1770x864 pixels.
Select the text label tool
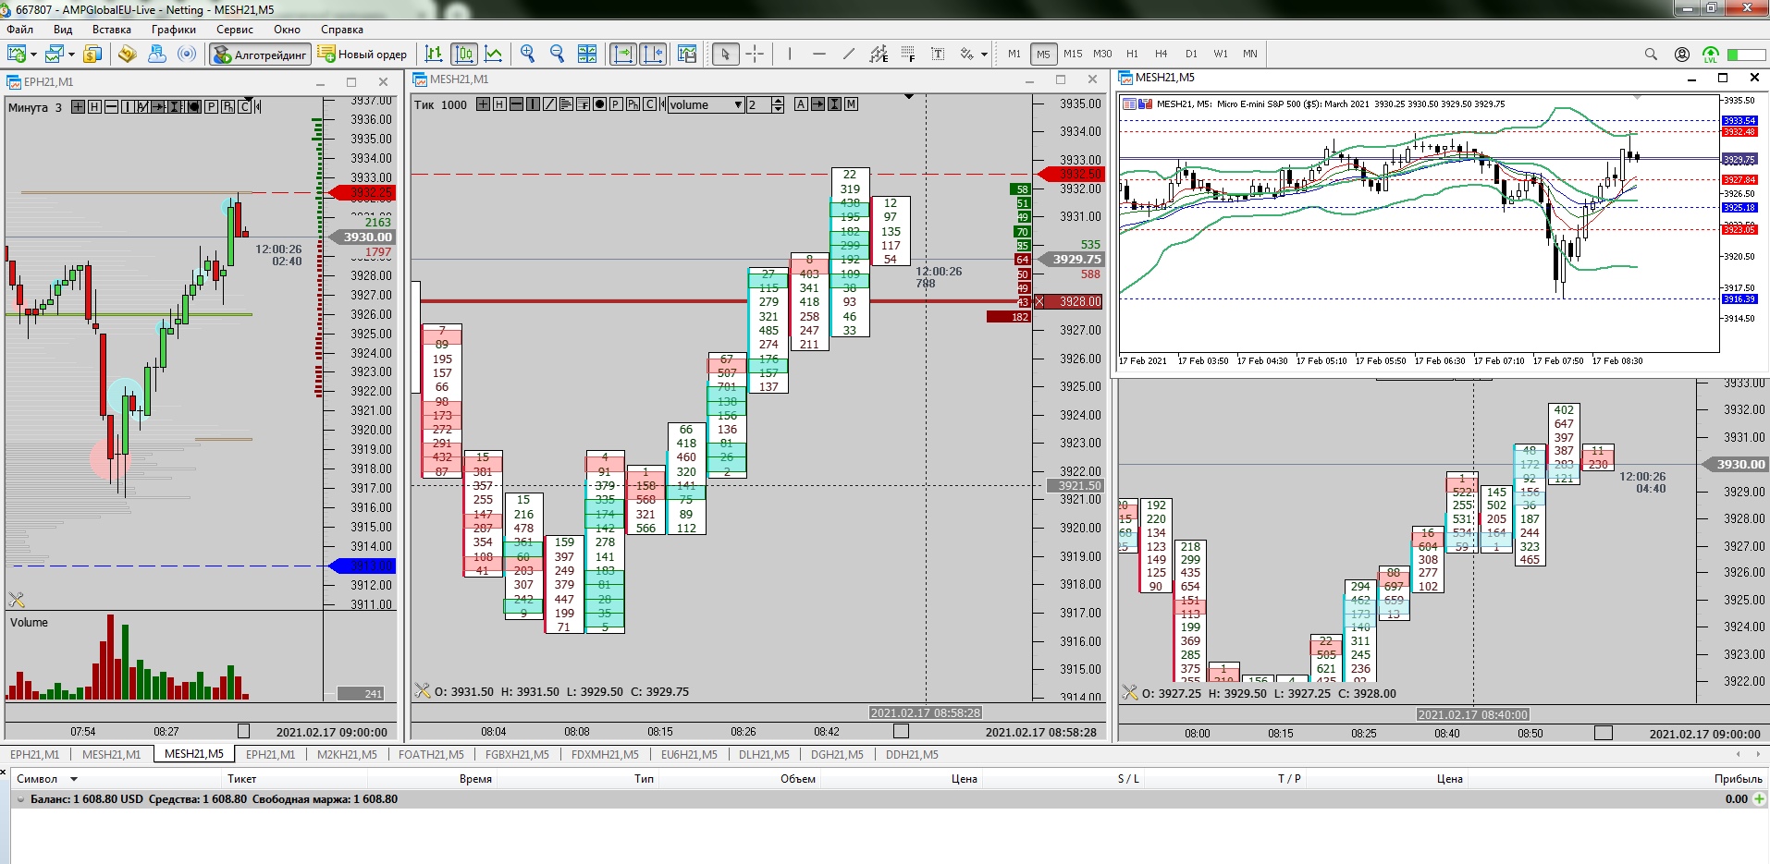(938, 54)
